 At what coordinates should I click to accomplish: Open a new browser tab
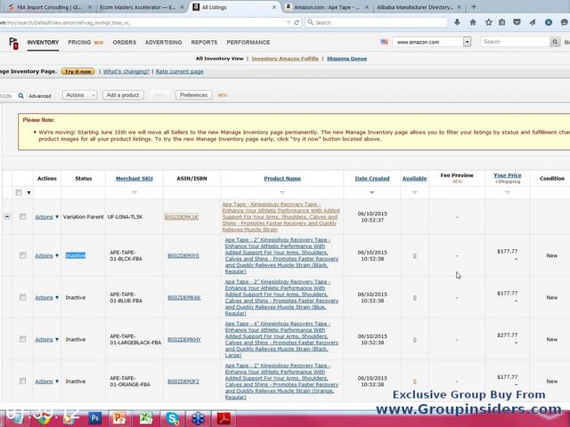point(473,6)
